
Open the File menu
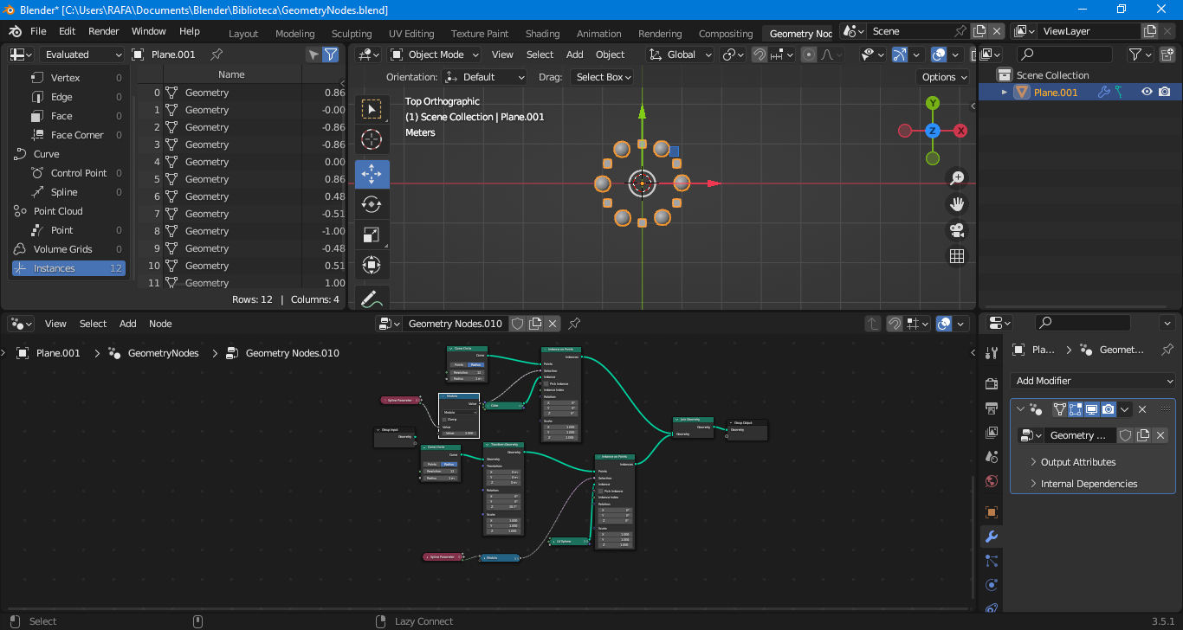[x=38, y=31]
